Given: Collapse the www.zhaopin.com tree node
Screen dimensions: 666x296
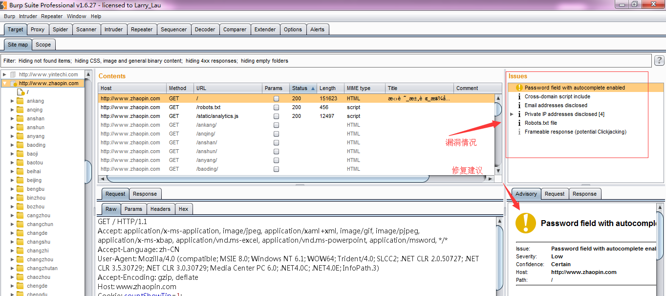Looking at the screenshot, I should coord(4,83).
